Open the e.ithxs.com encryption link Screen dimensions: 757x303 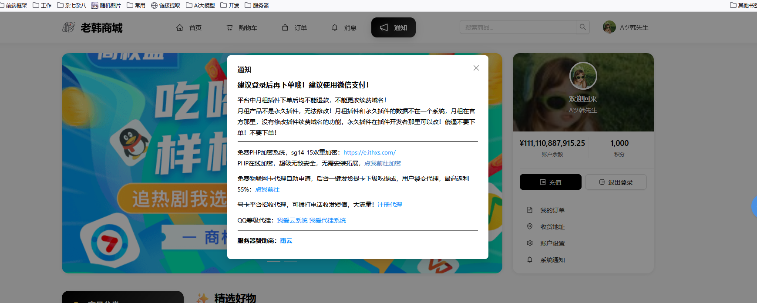(x=369, y=152)
